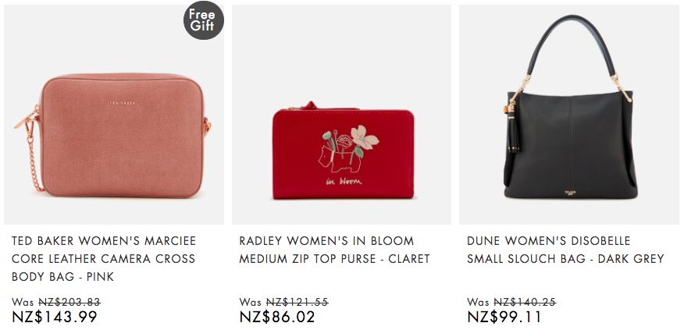Open the pink Ted Baker camera bag image
This screenshot has width=684, height=330.
tap(114, 115)
